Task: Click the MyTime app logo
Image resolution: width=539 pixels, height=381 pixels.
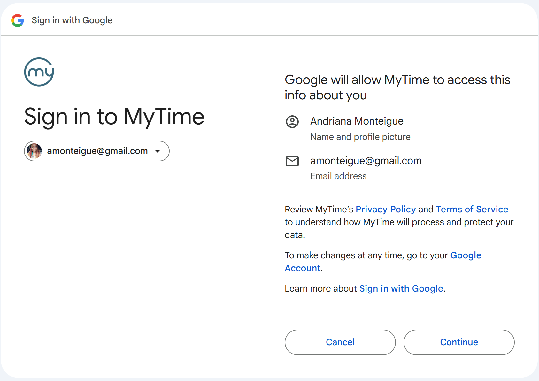Action: point(39,72)
